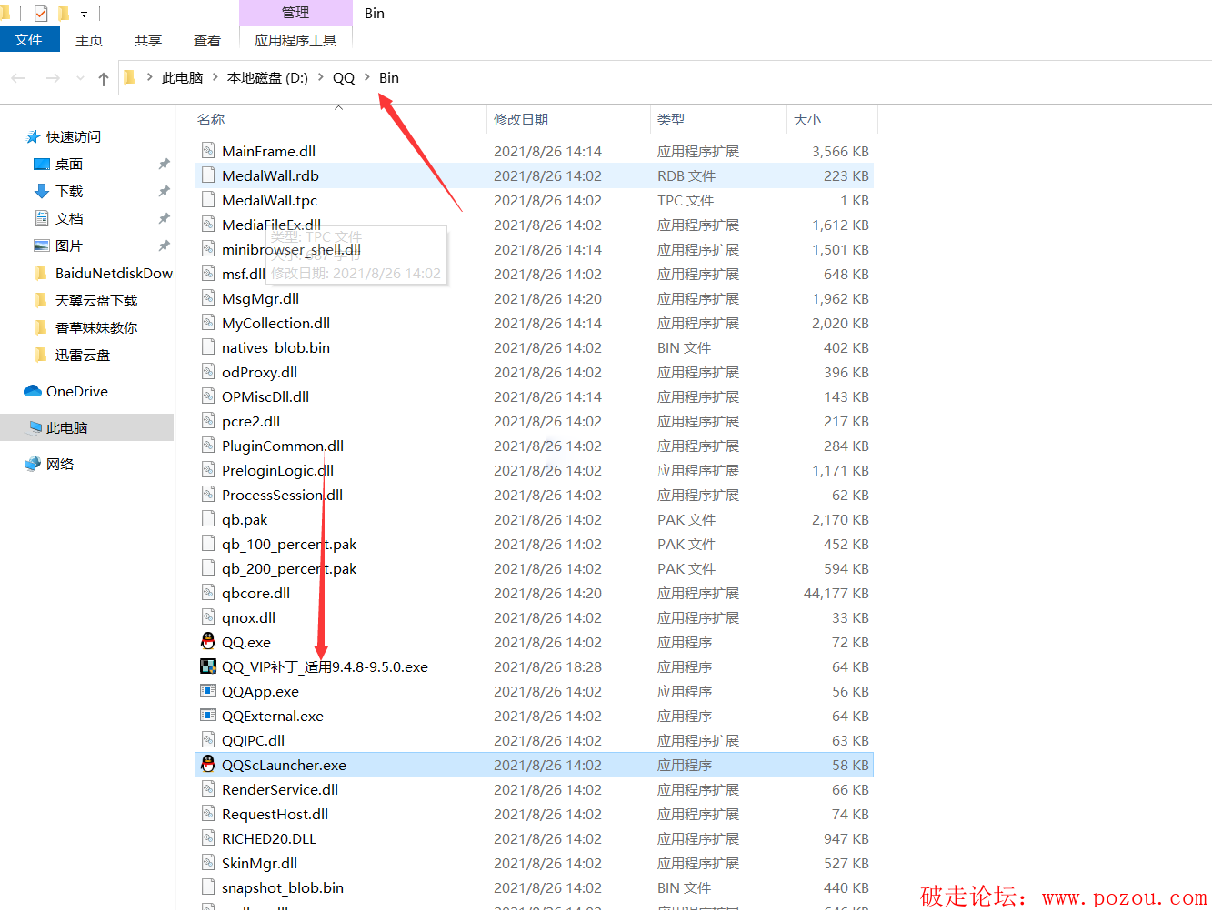Sort files by the 名称 column
This screenshot has width=1212, height=912.
click(211, 120)
